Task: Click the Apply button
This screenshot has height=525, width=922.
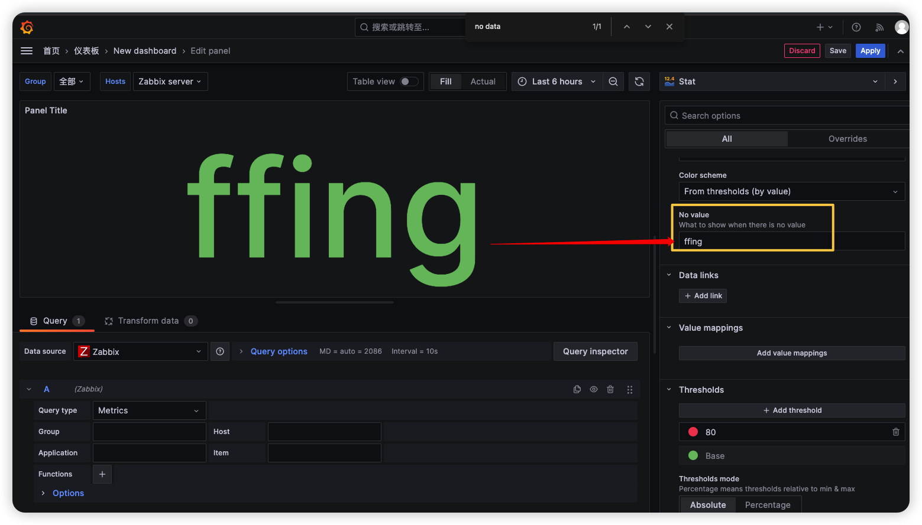Action: click(870, 51)
